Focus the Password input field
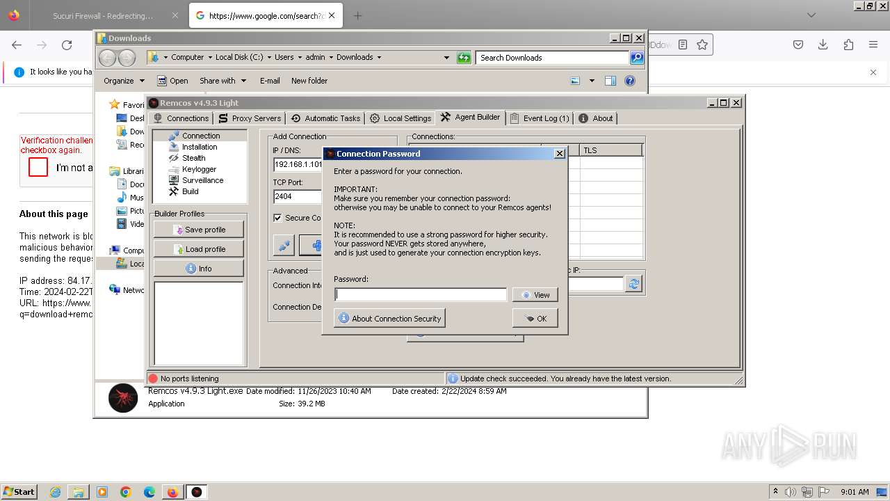 421,295
